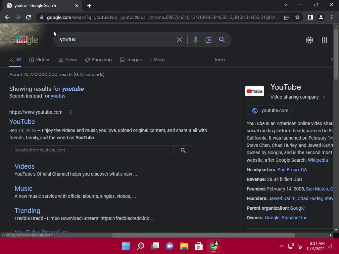Submit search with magnifier icon
The height and width of the screenshot is (254, 339).
click(222, 40)
